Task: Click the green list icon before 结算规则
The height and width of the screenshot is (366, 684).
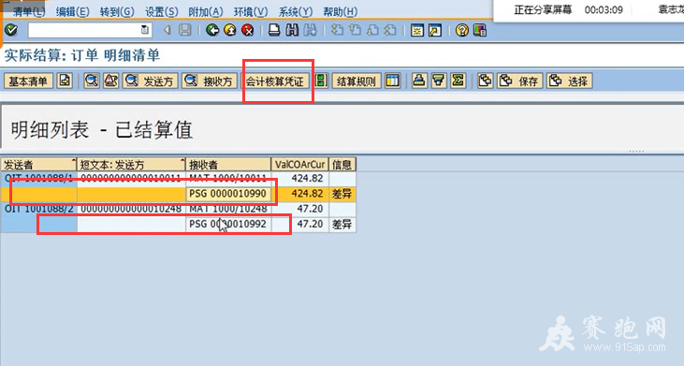Action: [x=321, y=81]
